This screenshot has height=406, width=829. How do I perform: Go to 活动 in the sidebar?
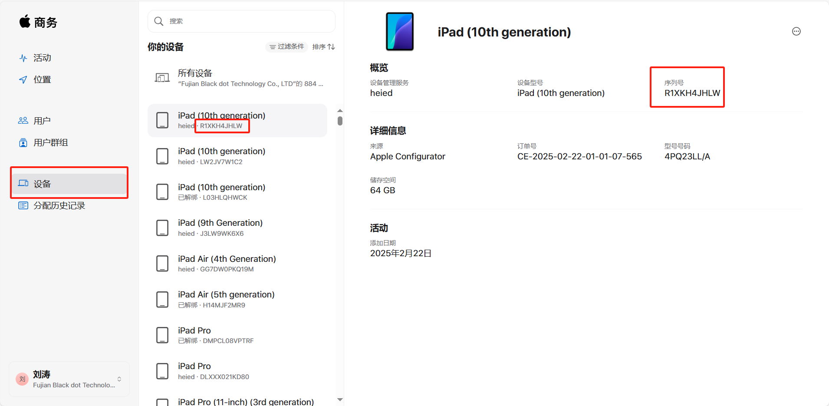pos(43,58)
